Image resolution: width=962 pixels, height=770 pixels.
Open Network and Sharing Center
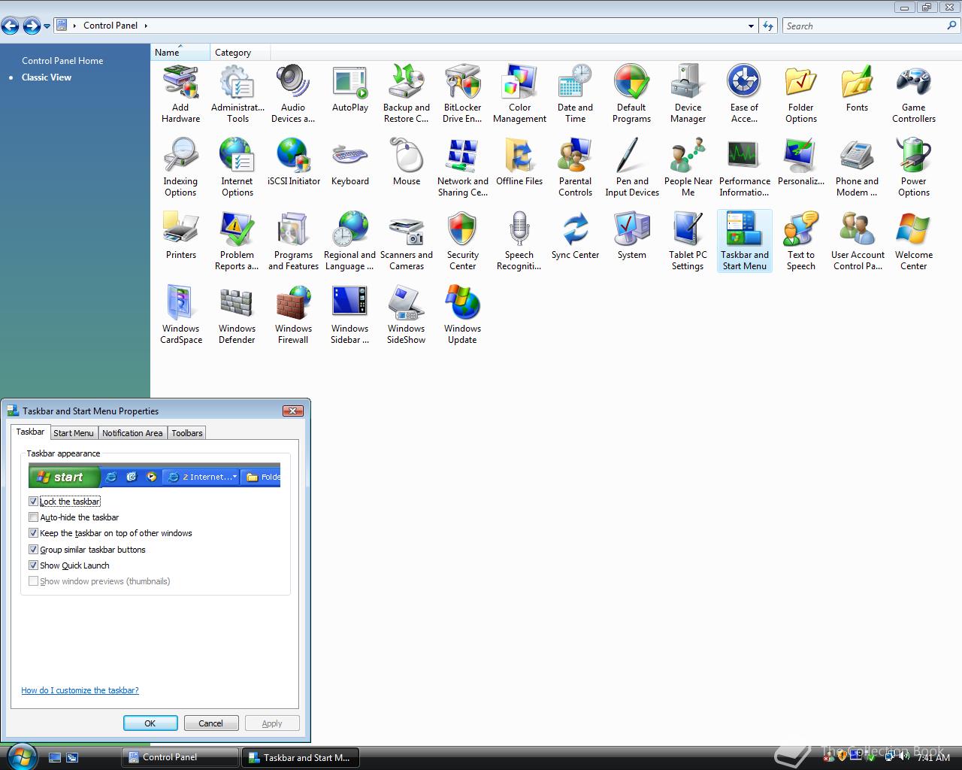pyautogui.click(x=462, y=168)
